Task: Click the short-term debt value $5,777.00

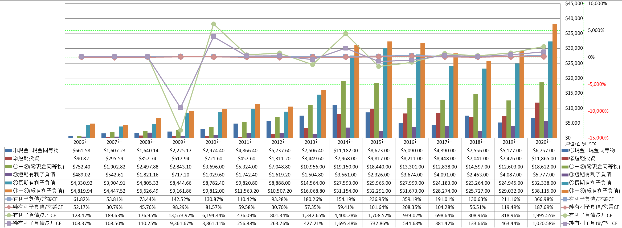Action: [544, 175]
